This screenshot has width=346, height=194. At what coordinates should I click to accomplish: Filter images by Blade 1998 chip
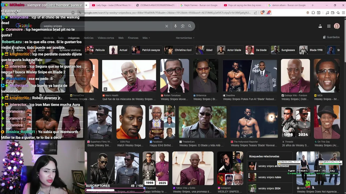(312, 50)
